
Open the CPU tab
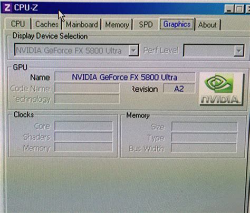click(x=18, y=24)
